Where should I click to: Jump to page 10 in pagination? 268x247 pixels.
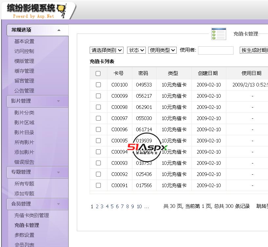[x=139, y=206]
